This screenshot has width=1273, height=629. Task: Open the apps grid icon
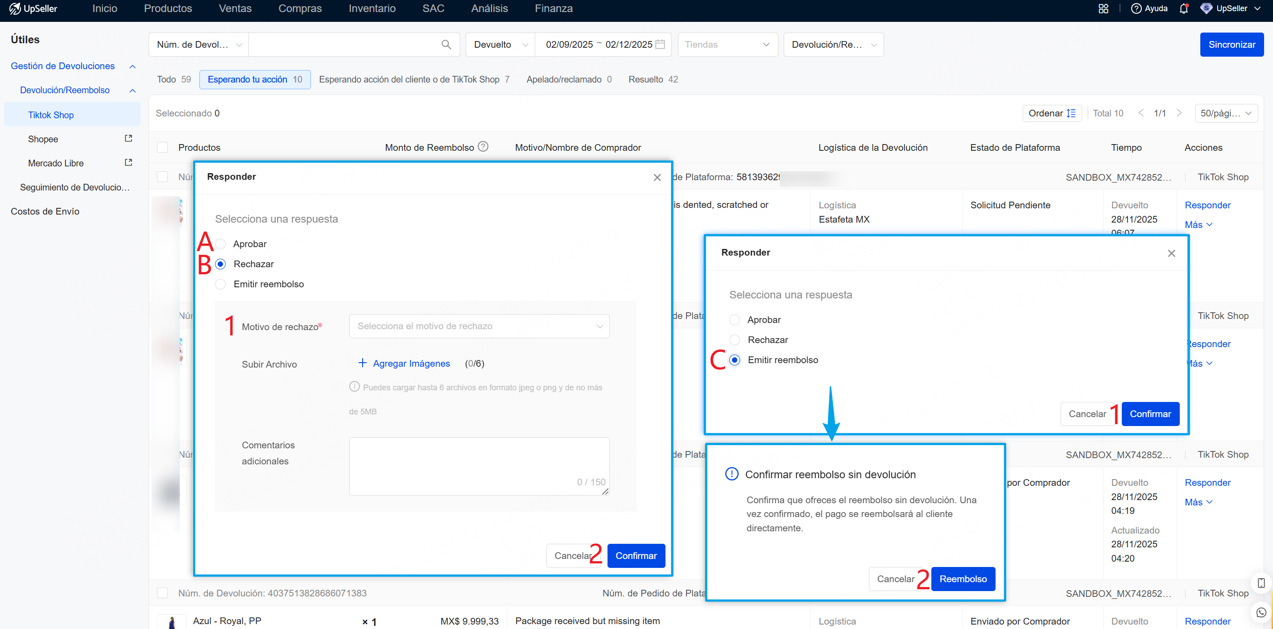(x=1103, y=8)
